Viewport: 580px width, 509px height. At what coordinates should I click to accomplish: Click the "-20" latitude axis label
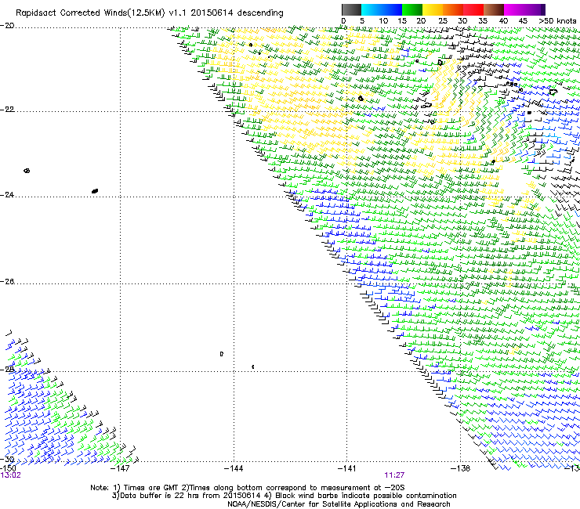[x=7, y=26]
